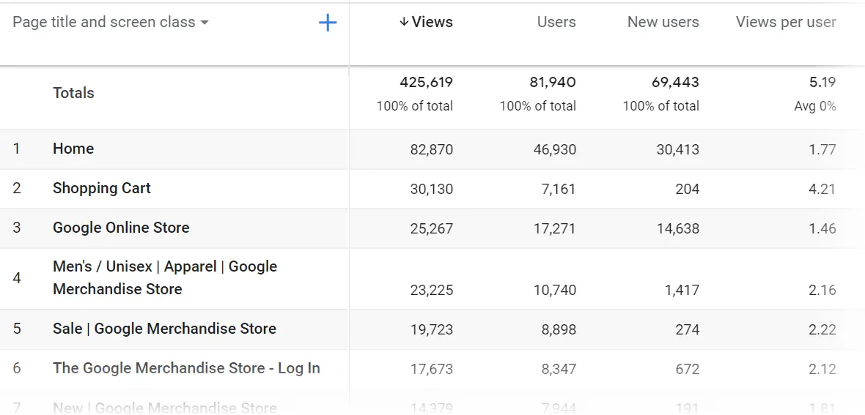Click the descending sort arrow beside Views
Viewport: 865px width, 415px height.
(404, 23)
